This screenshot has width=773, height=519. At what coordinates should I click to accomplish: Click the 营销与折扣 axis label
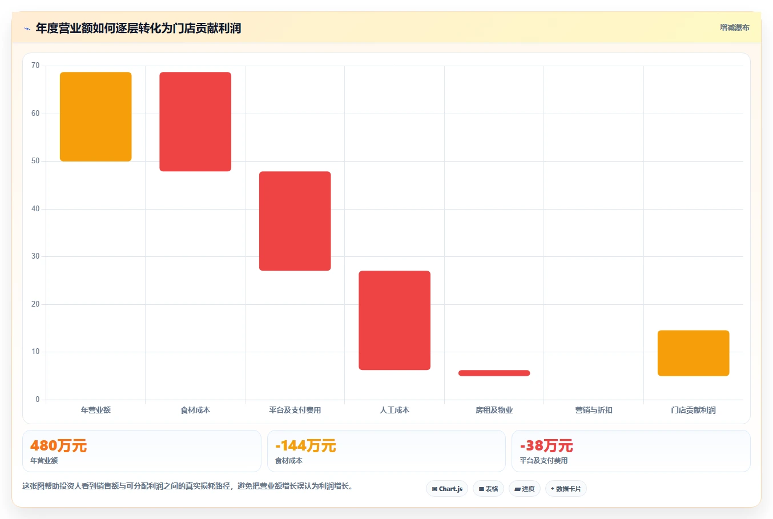(x=594, y=410)
